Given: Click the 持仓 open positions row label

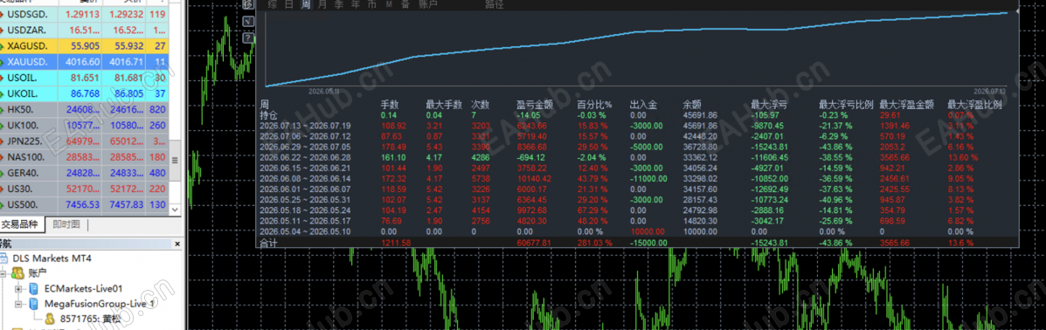Looking at the screenshot, I should point(268,114).
